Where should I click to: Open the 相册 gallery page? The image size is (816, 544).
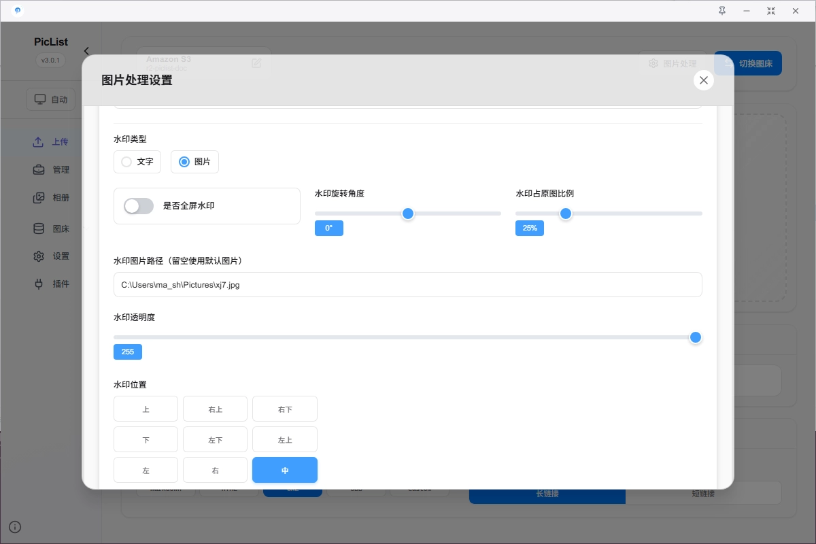51,198
